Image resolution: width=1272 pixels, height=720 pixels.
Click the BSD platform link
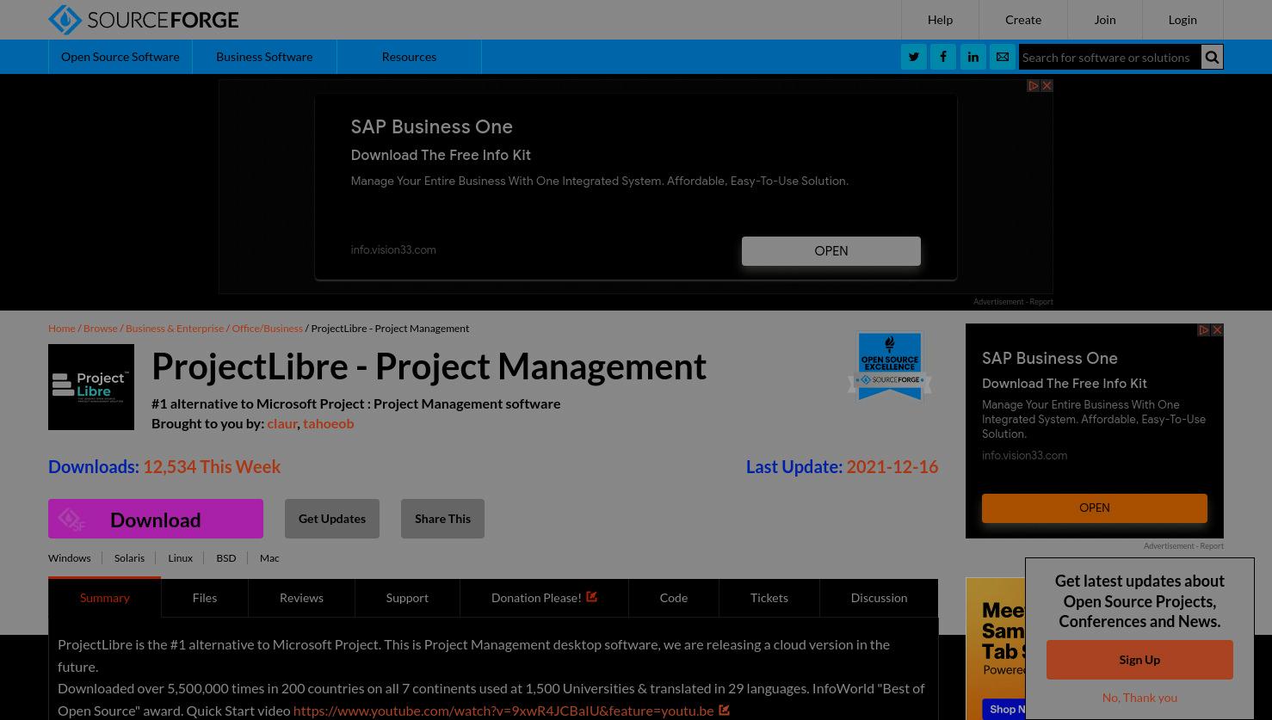(x=225, y=558)
